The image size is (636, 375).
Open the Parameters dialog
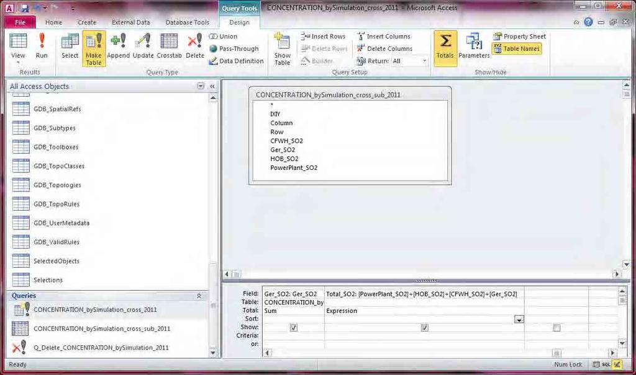(x=474, y=46)
